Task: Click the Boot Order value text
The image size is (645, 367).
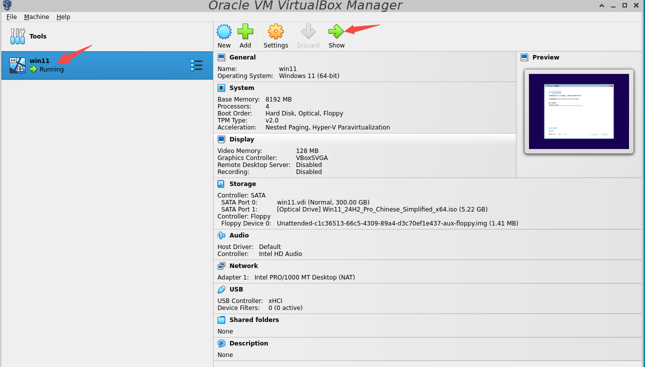Action: pyautogui.click(x=304, y=113)
